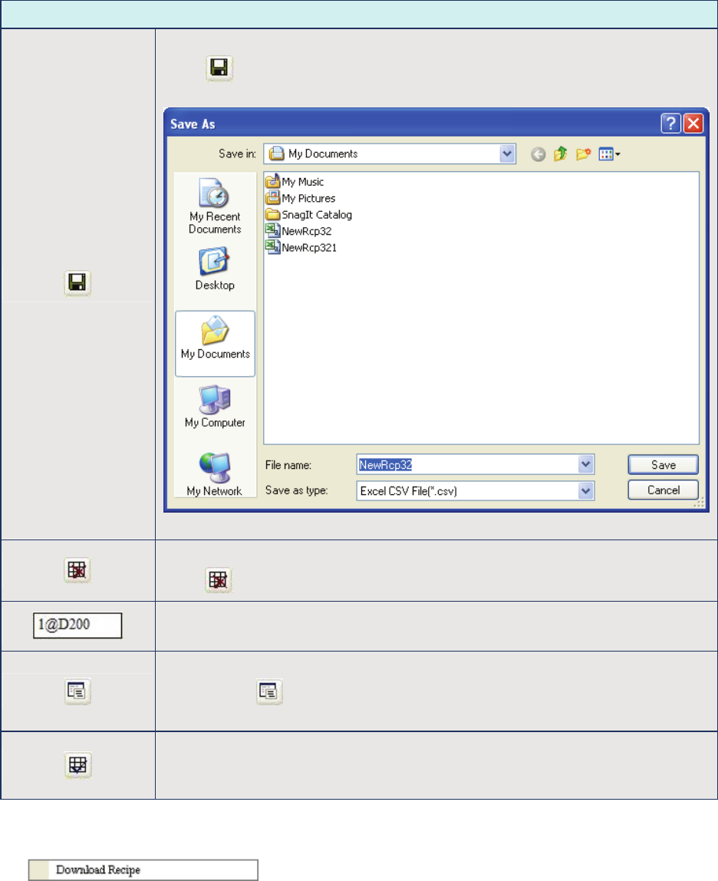Select Desktop in the places bar
718x881 pixels.
pos(215,269)
